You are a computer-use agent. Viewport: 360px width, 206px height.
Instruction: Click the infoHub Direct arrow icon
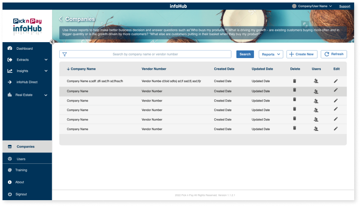click(x=10, y=82)
